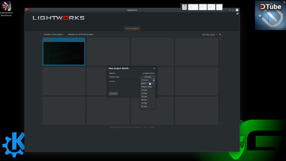Click the Alt key indicator in overlay
This screenshot has width=286, height=161.
pos(211,7)
